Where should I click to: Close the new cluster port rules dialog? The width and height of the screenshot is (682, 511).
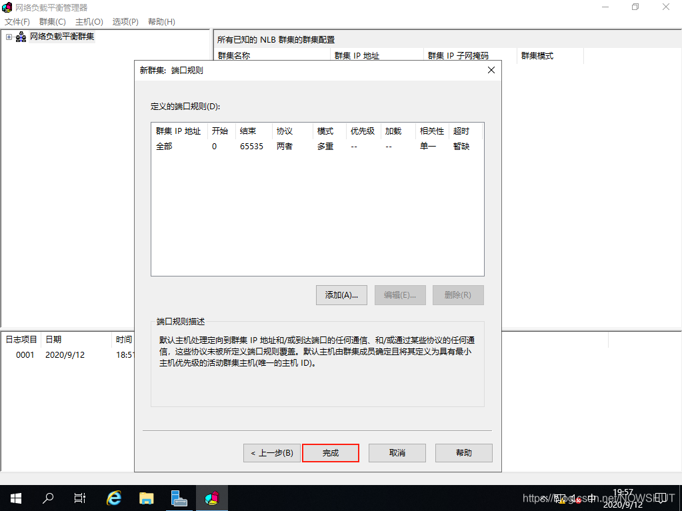click(x=491, y=70)
